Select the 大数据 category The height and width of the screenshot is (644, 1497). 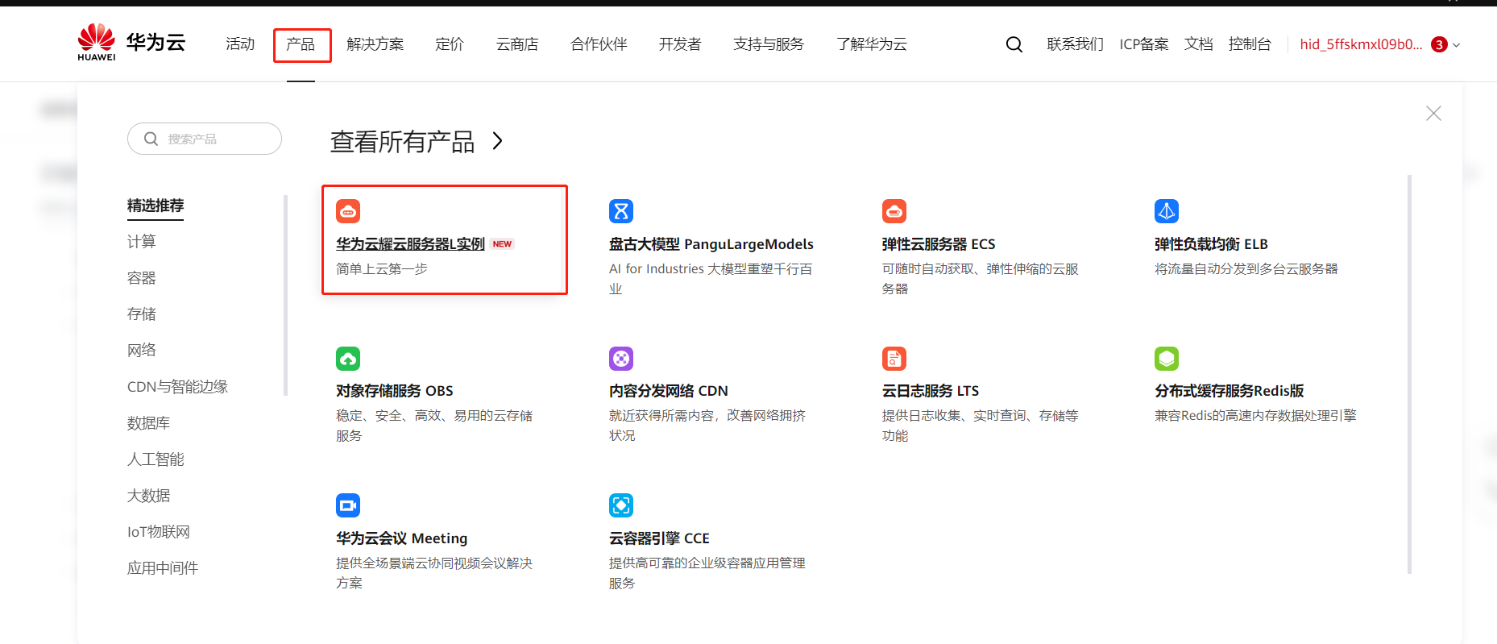[149, 496]
